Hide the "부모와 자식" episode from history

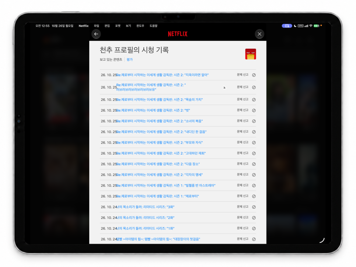(254, 143)
